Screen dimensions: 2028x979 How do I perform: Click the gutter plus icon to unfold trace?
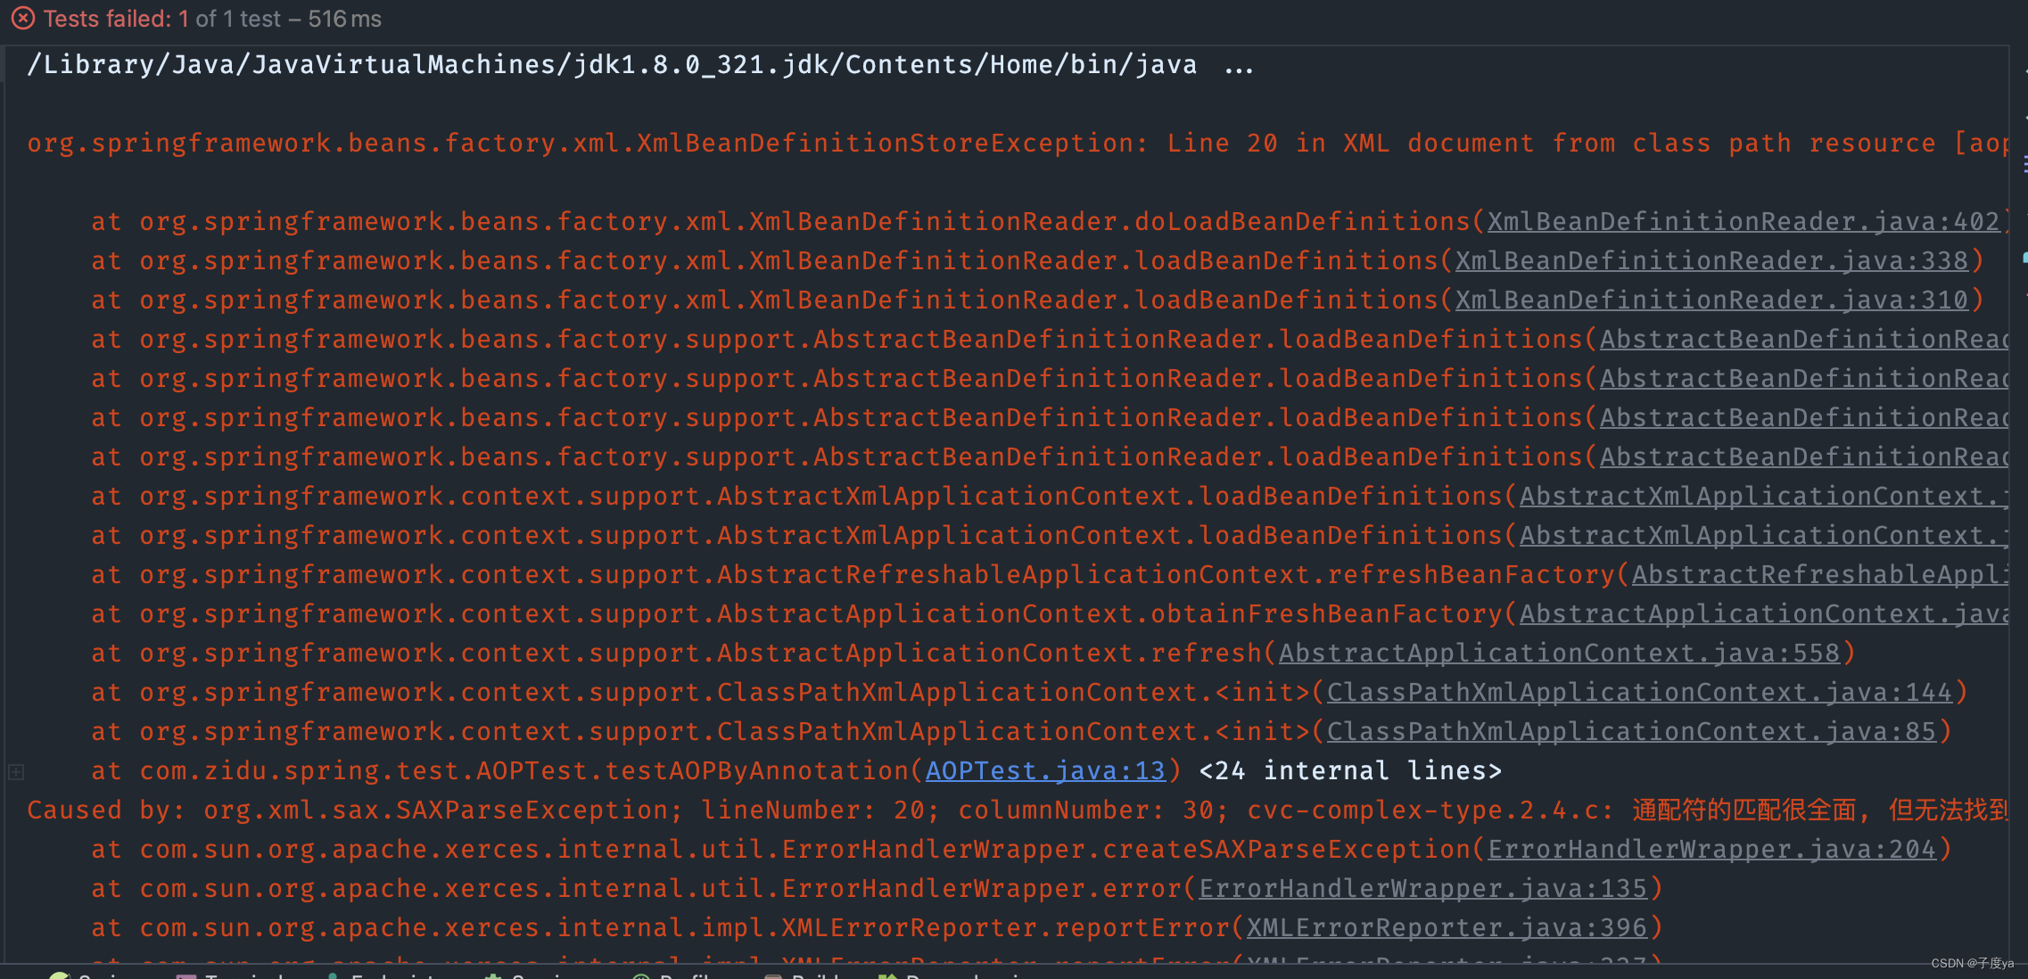click(14, 772)
